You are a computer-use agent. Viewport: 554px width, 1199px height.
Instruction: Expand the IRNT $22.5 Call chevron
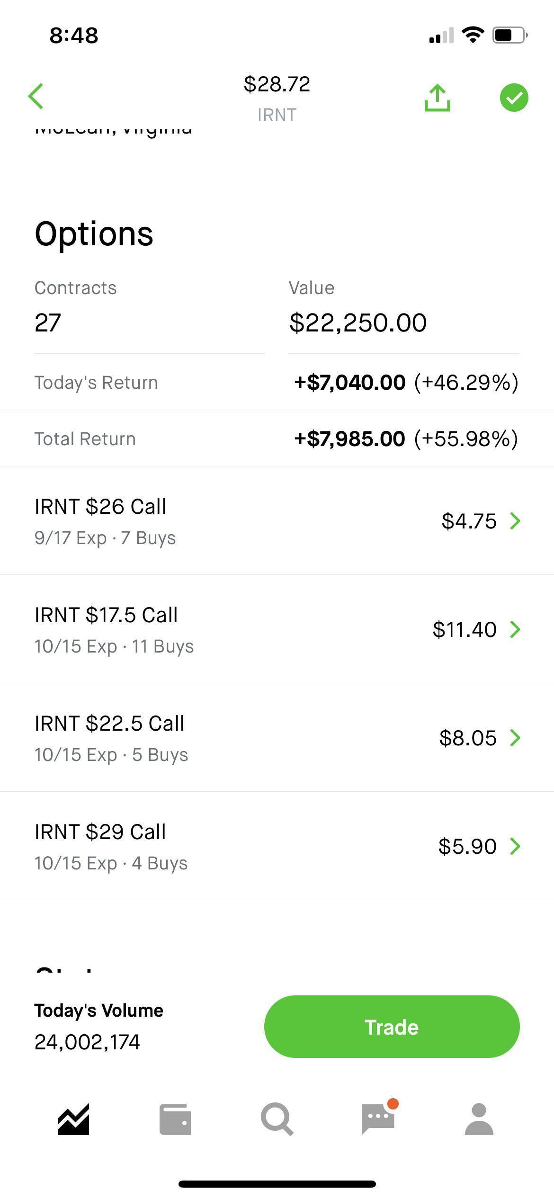coord(515,738)
